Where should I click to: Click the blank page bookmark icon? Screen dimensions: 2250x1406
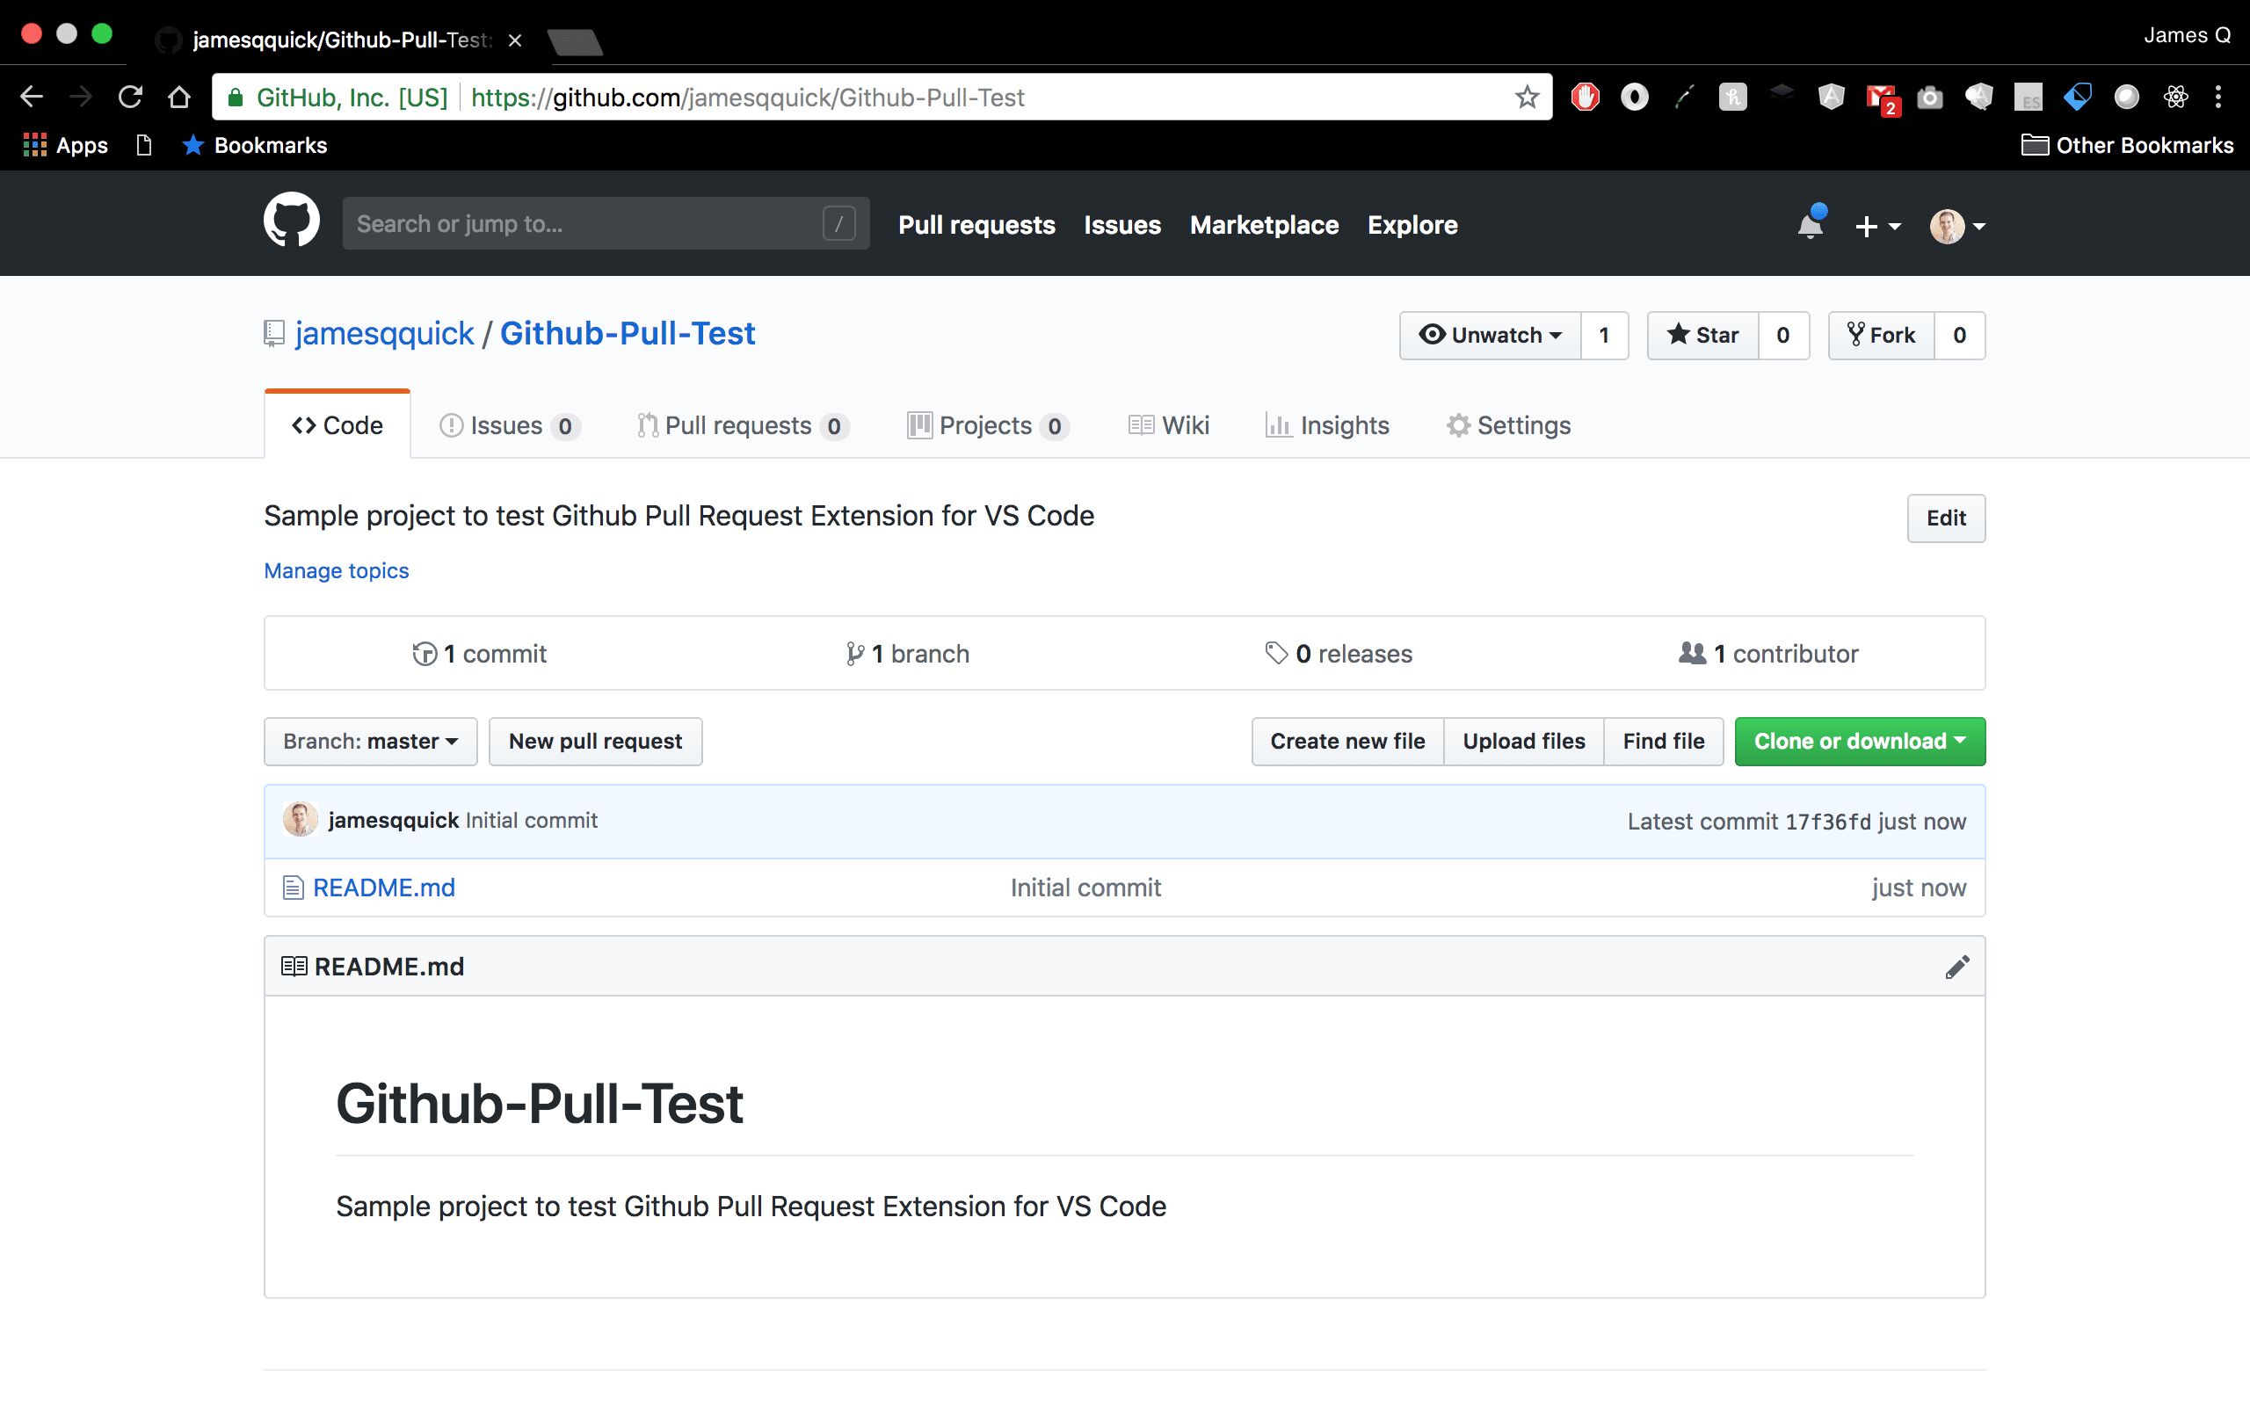[143, 145]
